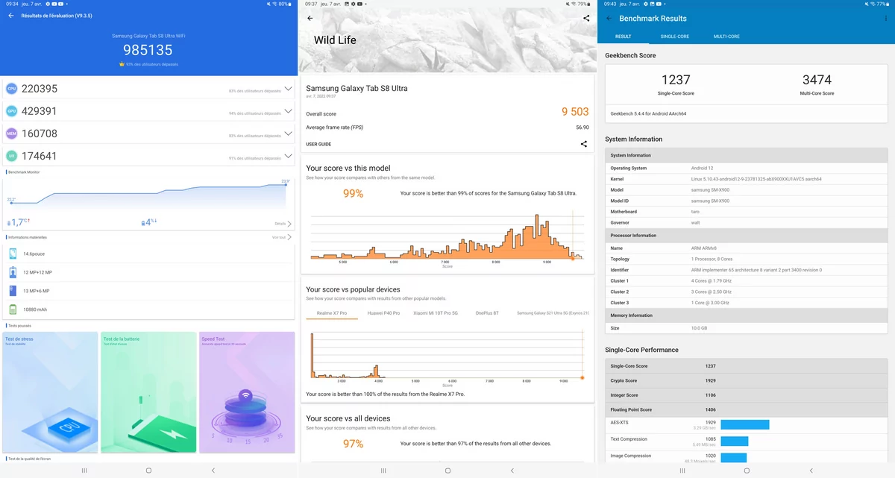Open the Test de la batterie card
Viewport: 895px width, 478px height.
(x=148, y=392)
